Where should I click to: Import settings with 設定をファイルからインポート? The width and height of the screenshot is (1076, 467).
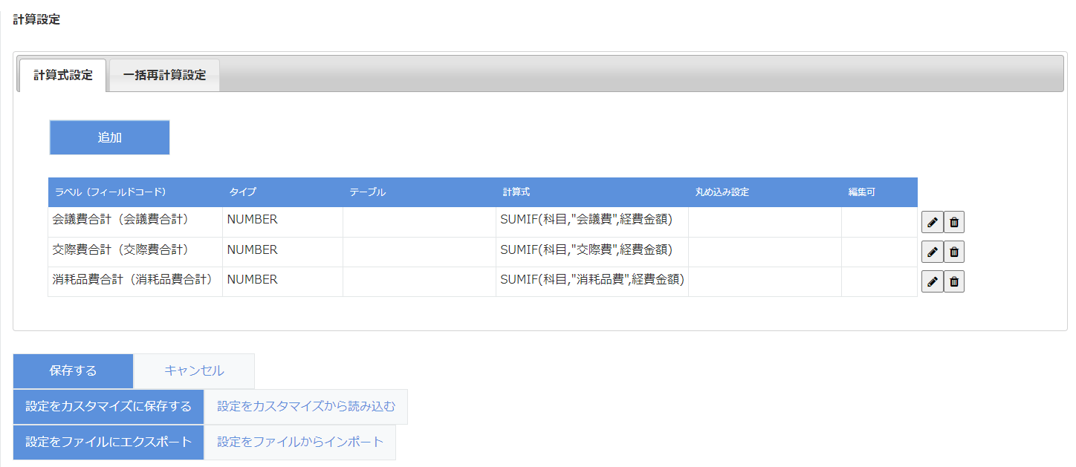click(300, 442)
